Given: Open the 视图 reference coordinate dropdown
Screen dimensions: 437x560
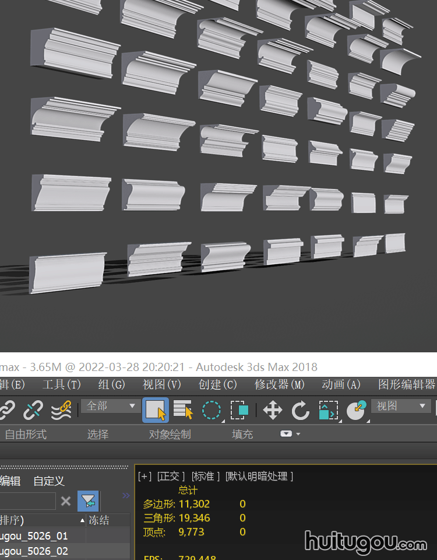Looking at the screenshot, I should click(401, 406).
